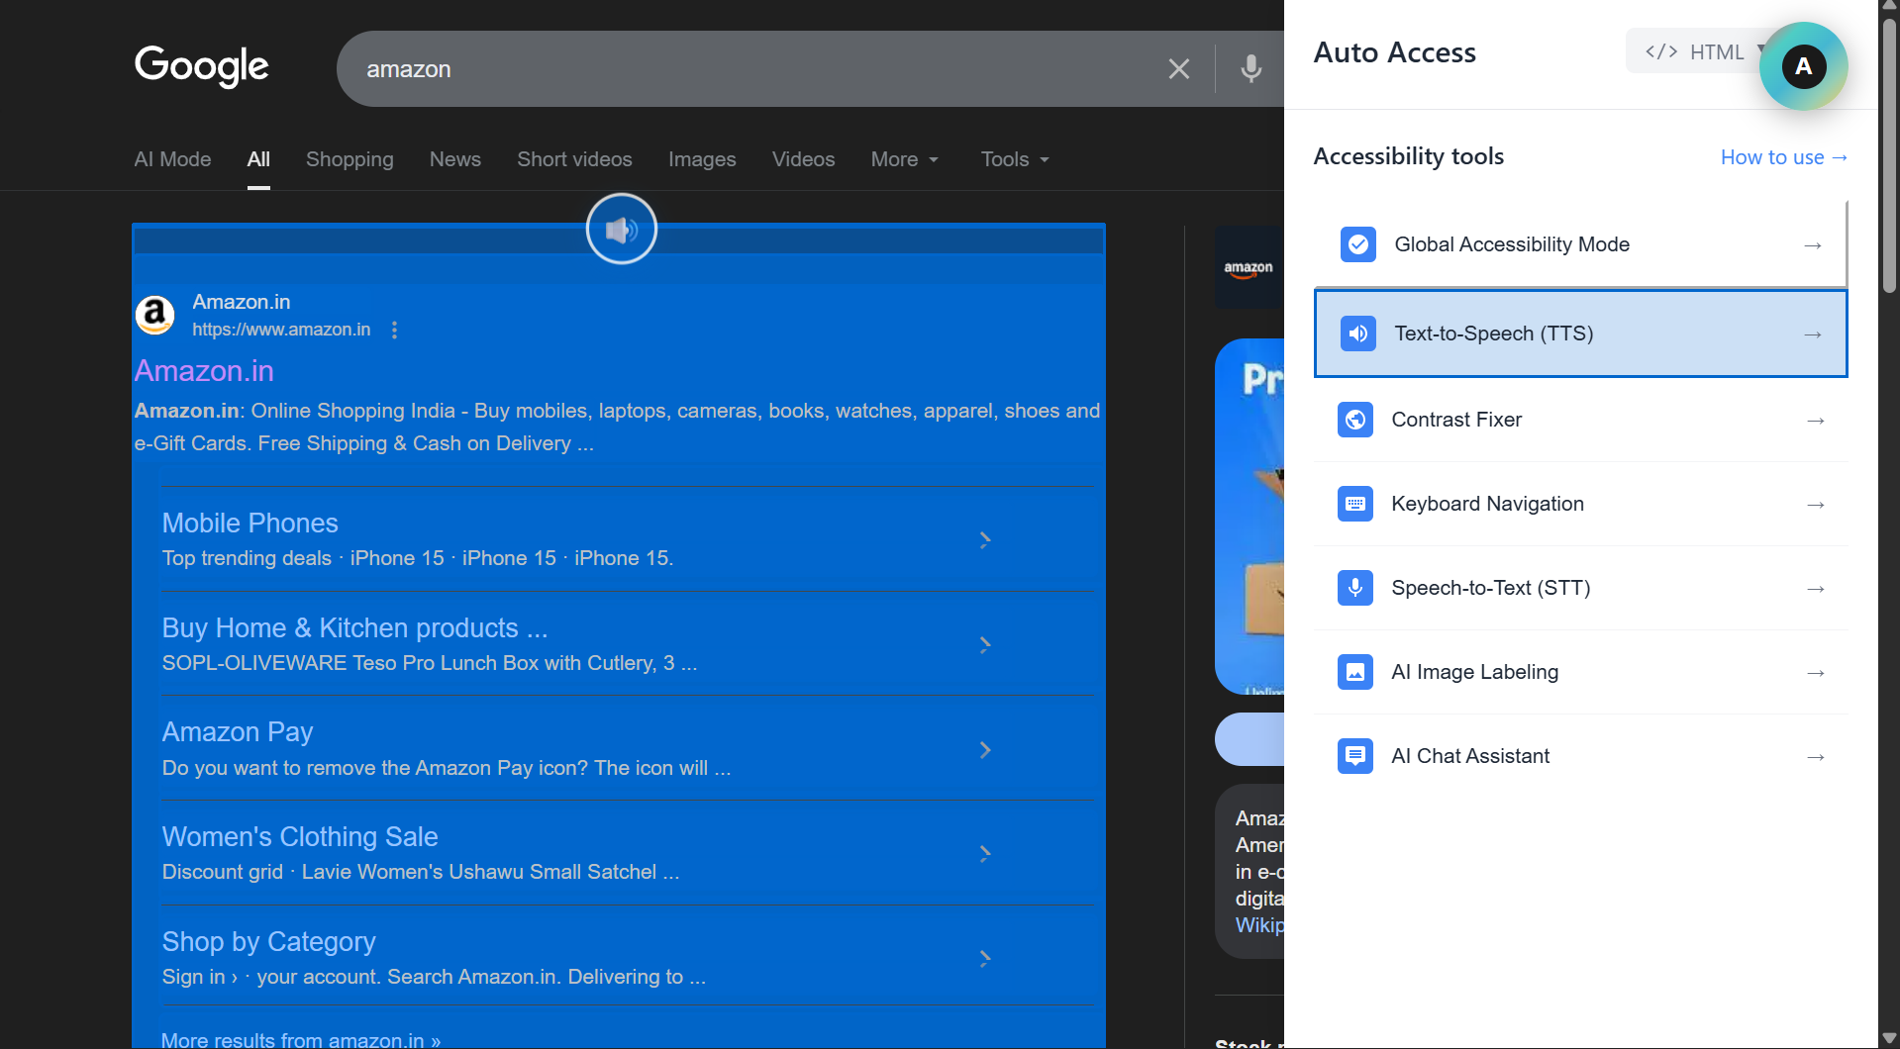Open Keyboard Navigation arrow

coord(1816,505)
